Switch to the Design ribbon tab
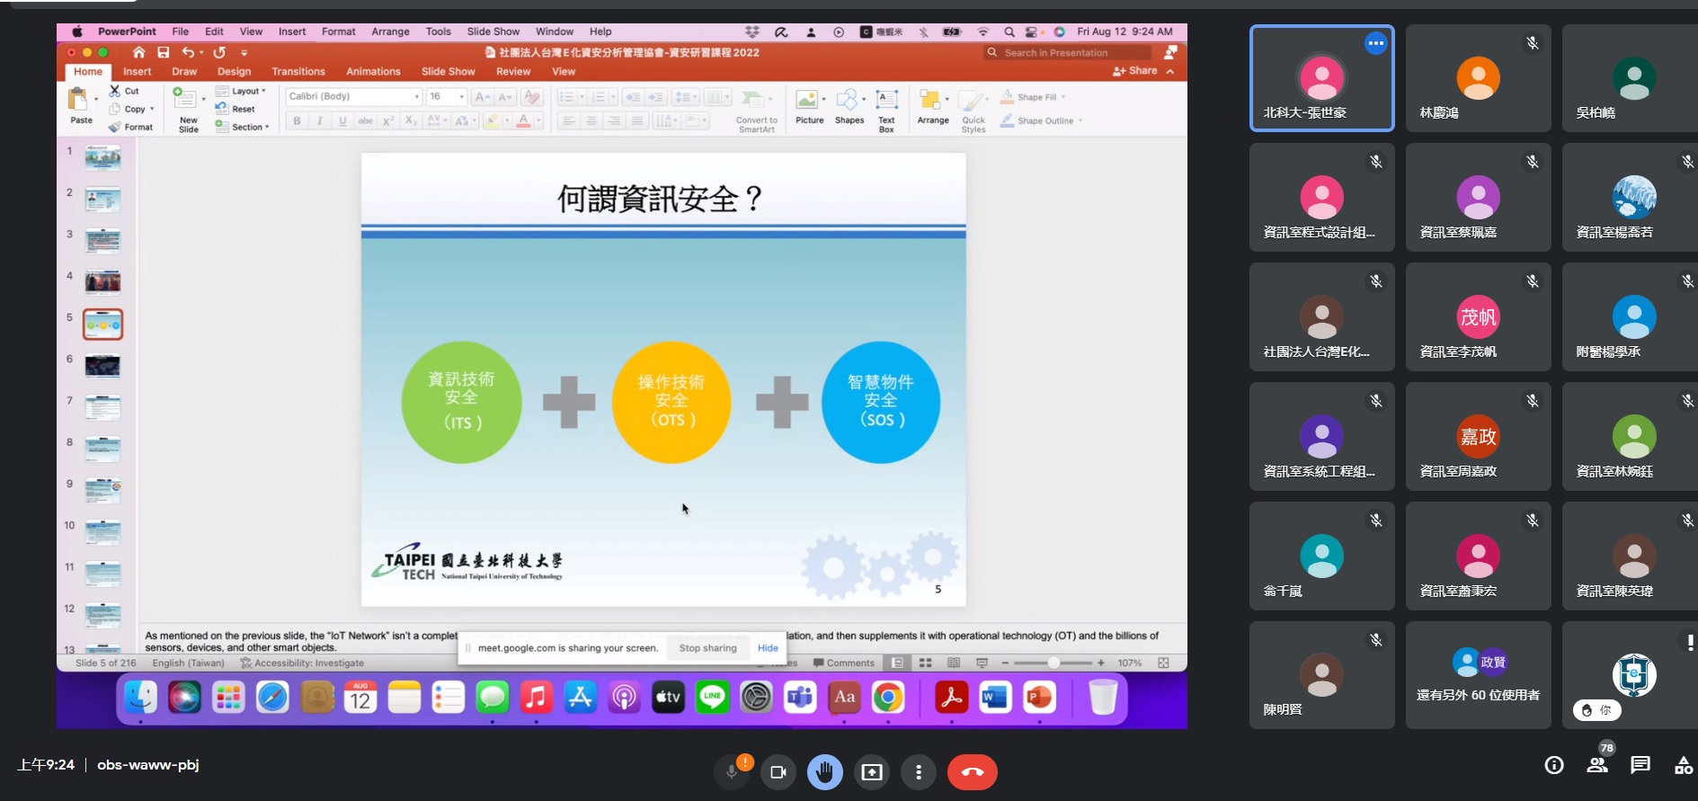1698x801 pixels. (x=234, y=71)
